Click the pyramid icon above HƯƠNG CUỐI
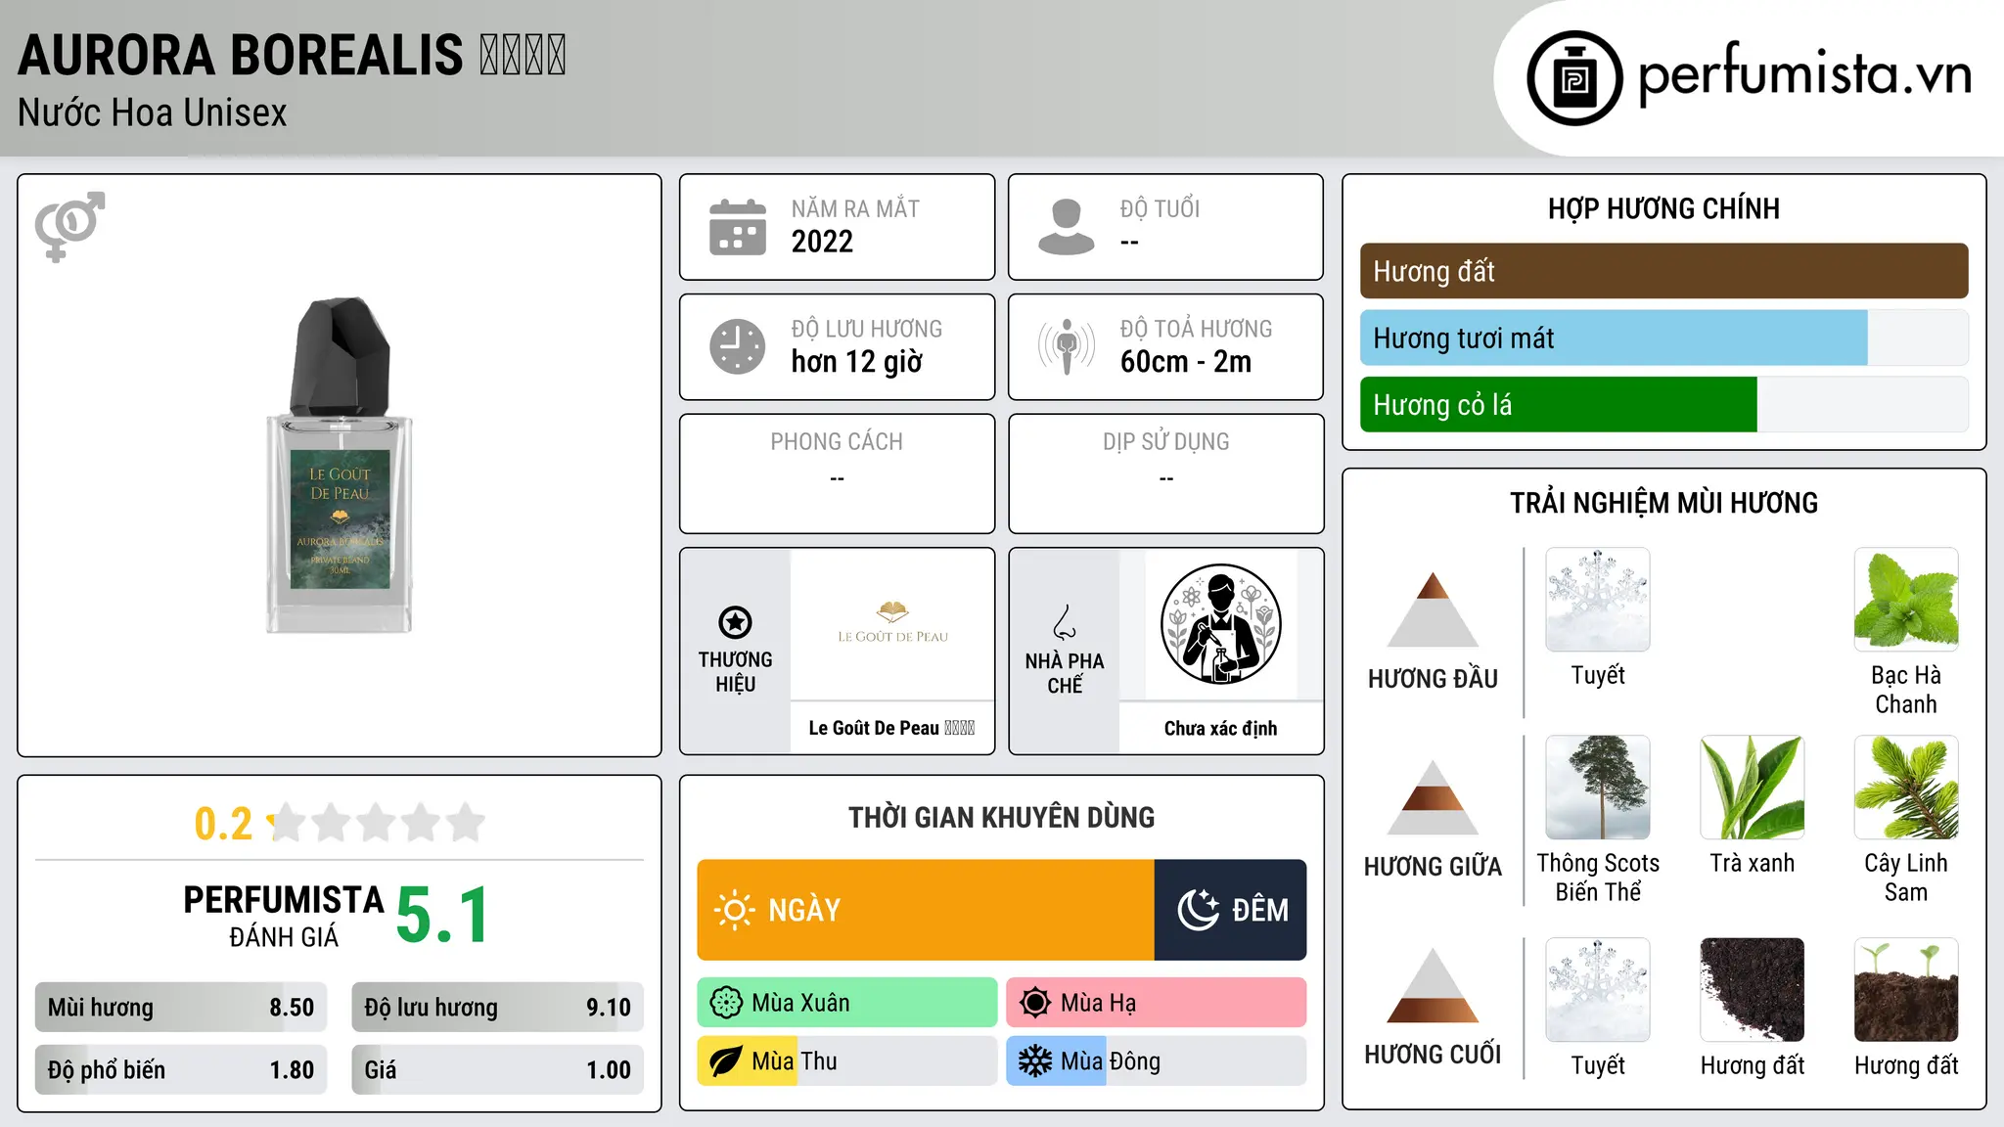The height and width of the screenshot is (1127, 2004). [1433, 985]
